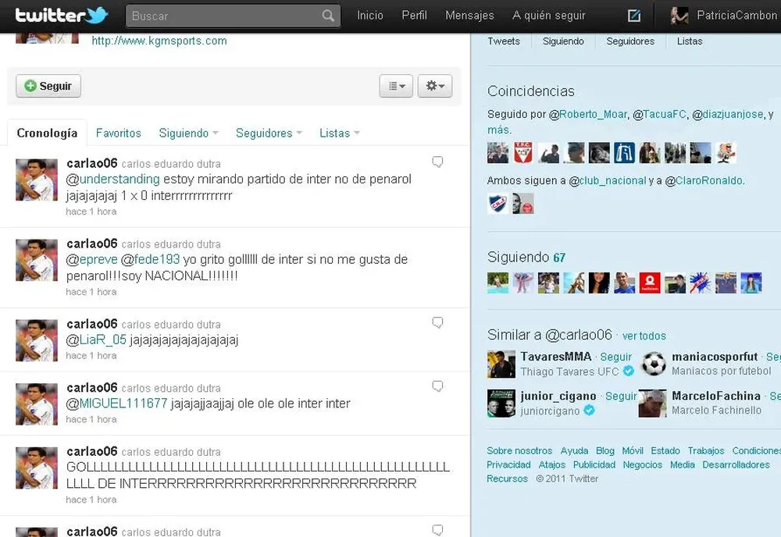Image resolution: width=781 pixels, height=537 pixels.
Task: Switch to the Favoritos tab
Action: (119, 133)
